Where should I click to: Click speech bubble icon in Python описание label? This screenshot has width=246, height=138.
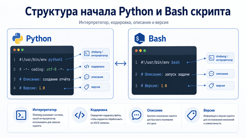click(x=87, y=77)
